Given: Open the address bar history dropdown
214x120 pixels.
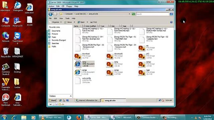Looking at the screenshot, I should (129, 14).
